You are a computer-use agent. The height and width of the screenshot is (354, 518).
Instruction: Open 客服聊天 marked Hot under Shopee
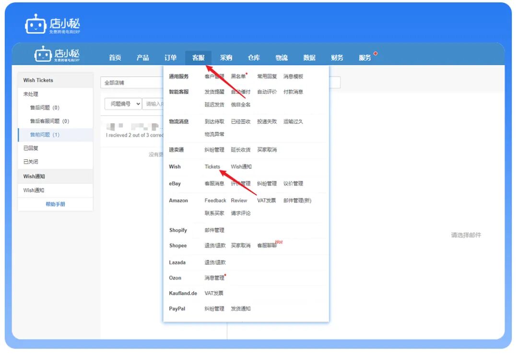(x=267, y=246)
